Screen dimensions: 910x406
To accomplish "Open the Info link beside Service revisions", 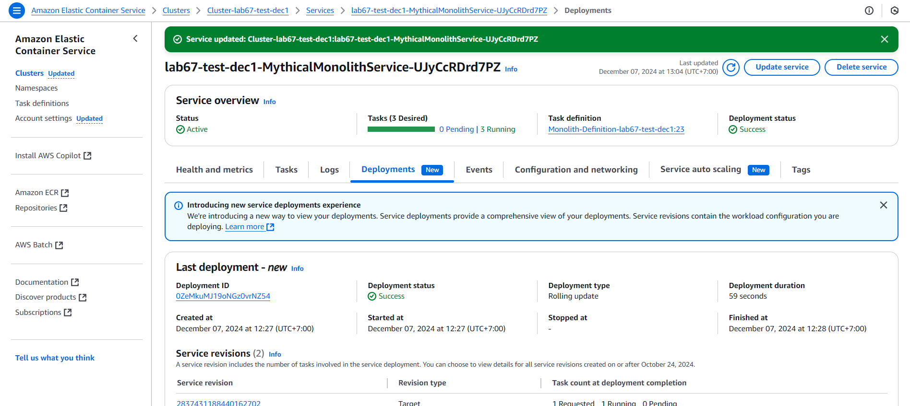I will 275,354.
